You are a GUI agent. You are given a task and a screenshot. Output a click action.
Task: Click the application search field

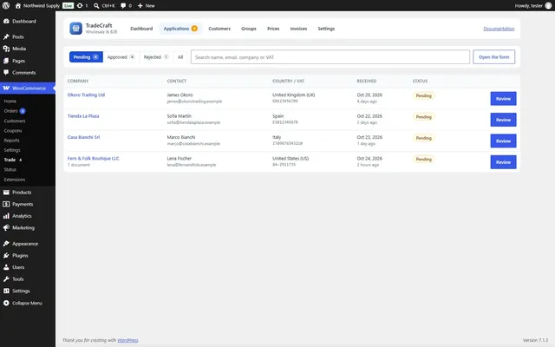click(330, 57)
